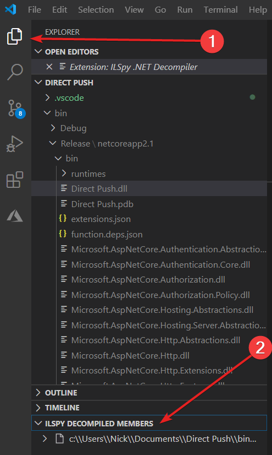Screen dimensions: 272x455
Task: Collapse the top-level bin folder
Action: click(x=47, y=113)
